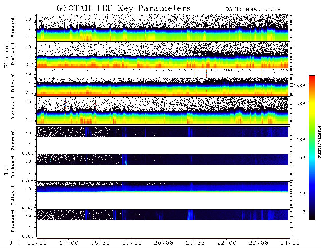This screenshot has height=248, width=321.
Task: Click the 1000 value on color scale
Action: pyautogui.click(x=300, y=85)
